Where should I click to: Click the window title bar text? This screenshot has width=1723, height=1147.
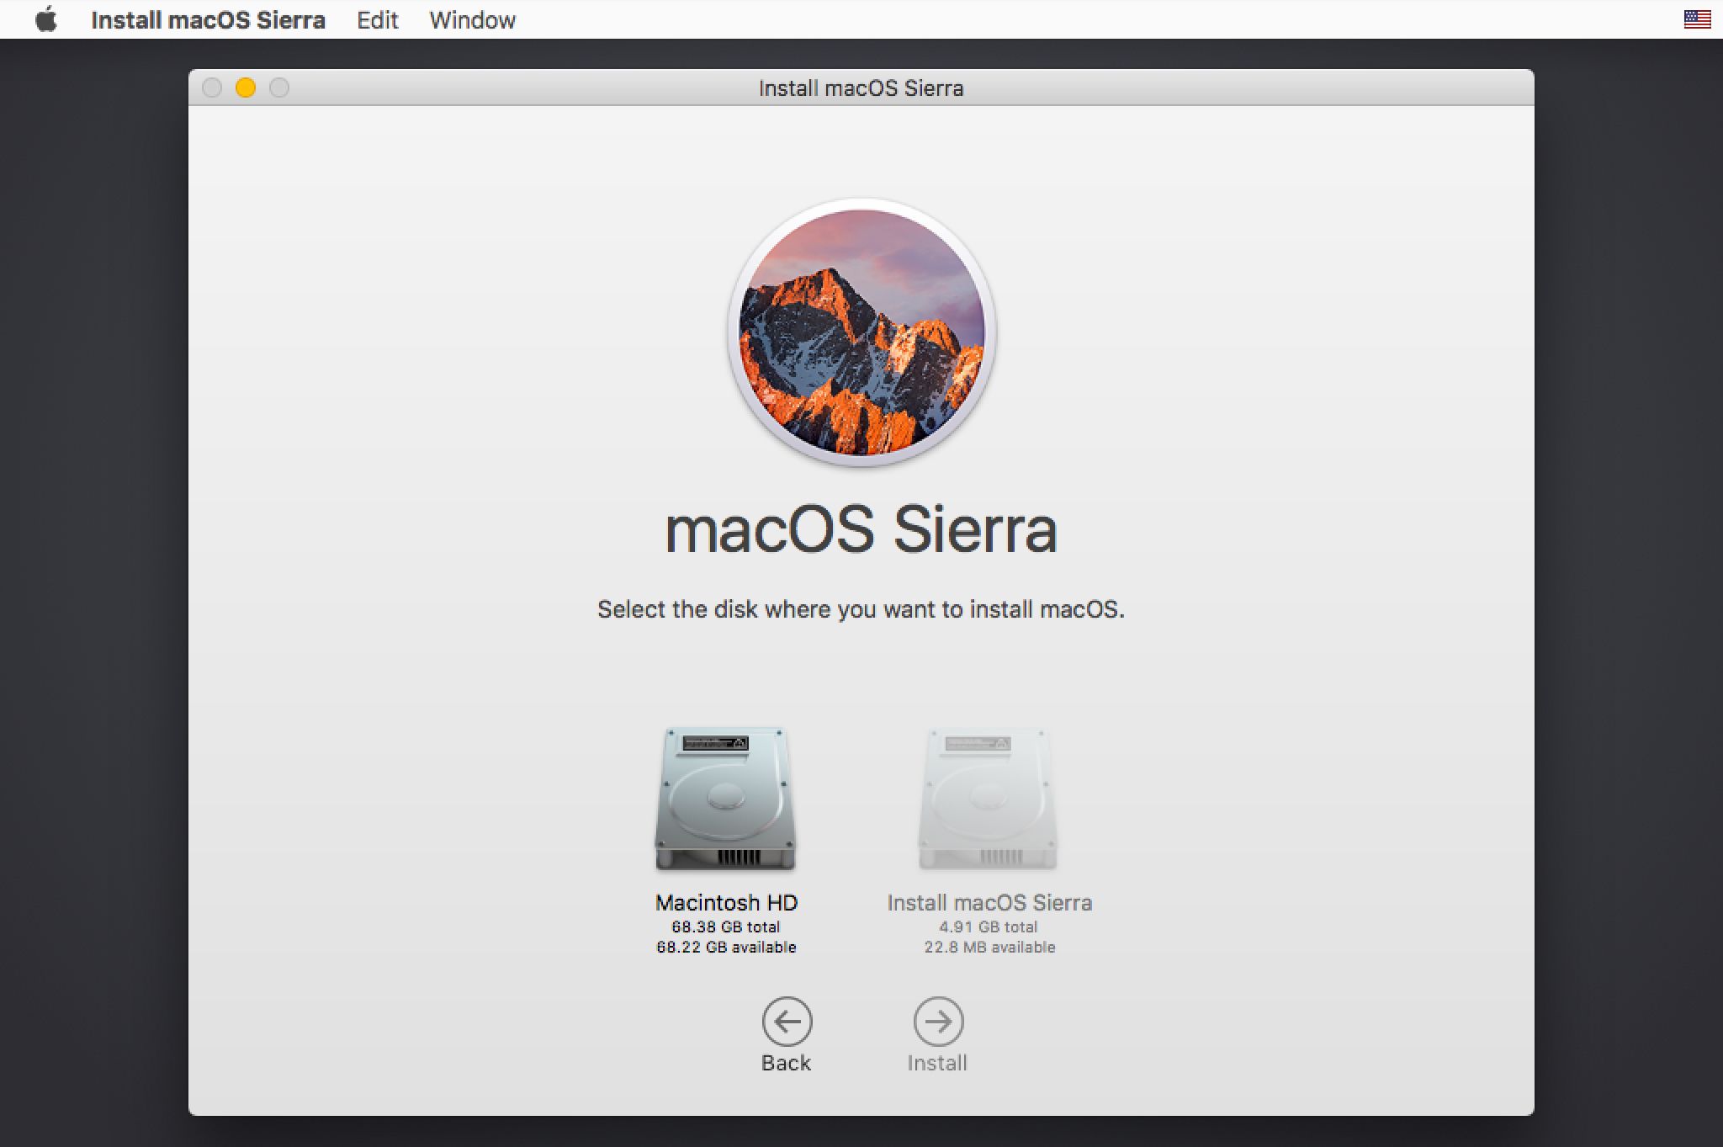point(861,88)
